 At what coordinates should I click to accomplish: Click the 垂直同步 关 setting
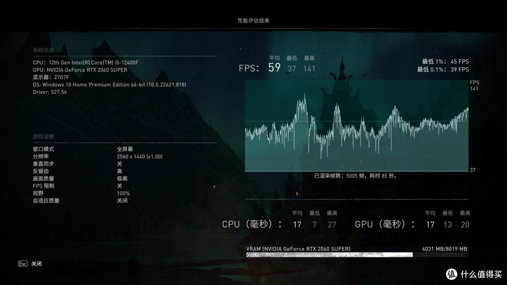pyautogui.click(x=119, y=164)
